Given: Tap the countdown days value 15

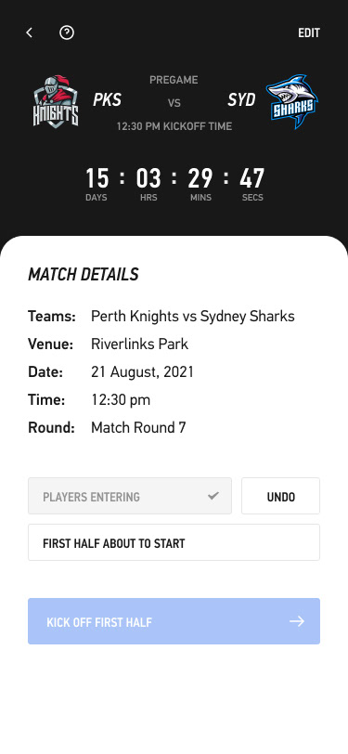Looking at the screenshot, I should (97, 178).
